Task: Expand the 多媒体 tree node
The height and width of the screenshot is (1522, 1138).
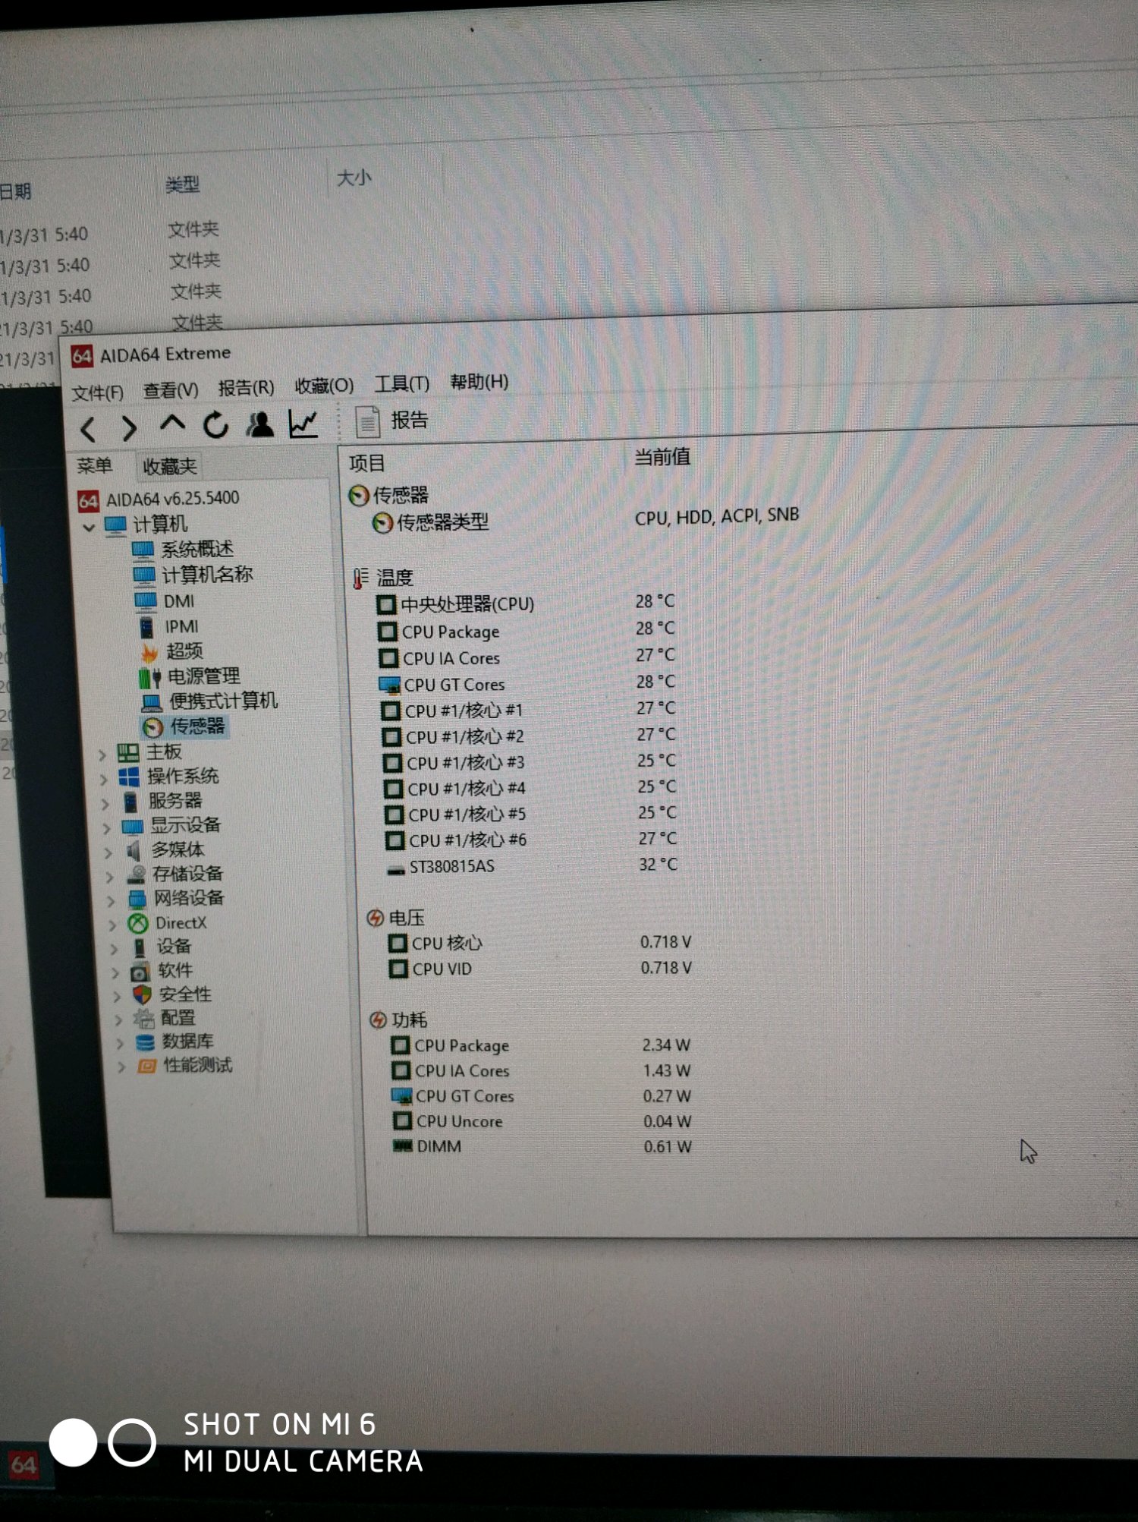Action: [x=108, y=852]
